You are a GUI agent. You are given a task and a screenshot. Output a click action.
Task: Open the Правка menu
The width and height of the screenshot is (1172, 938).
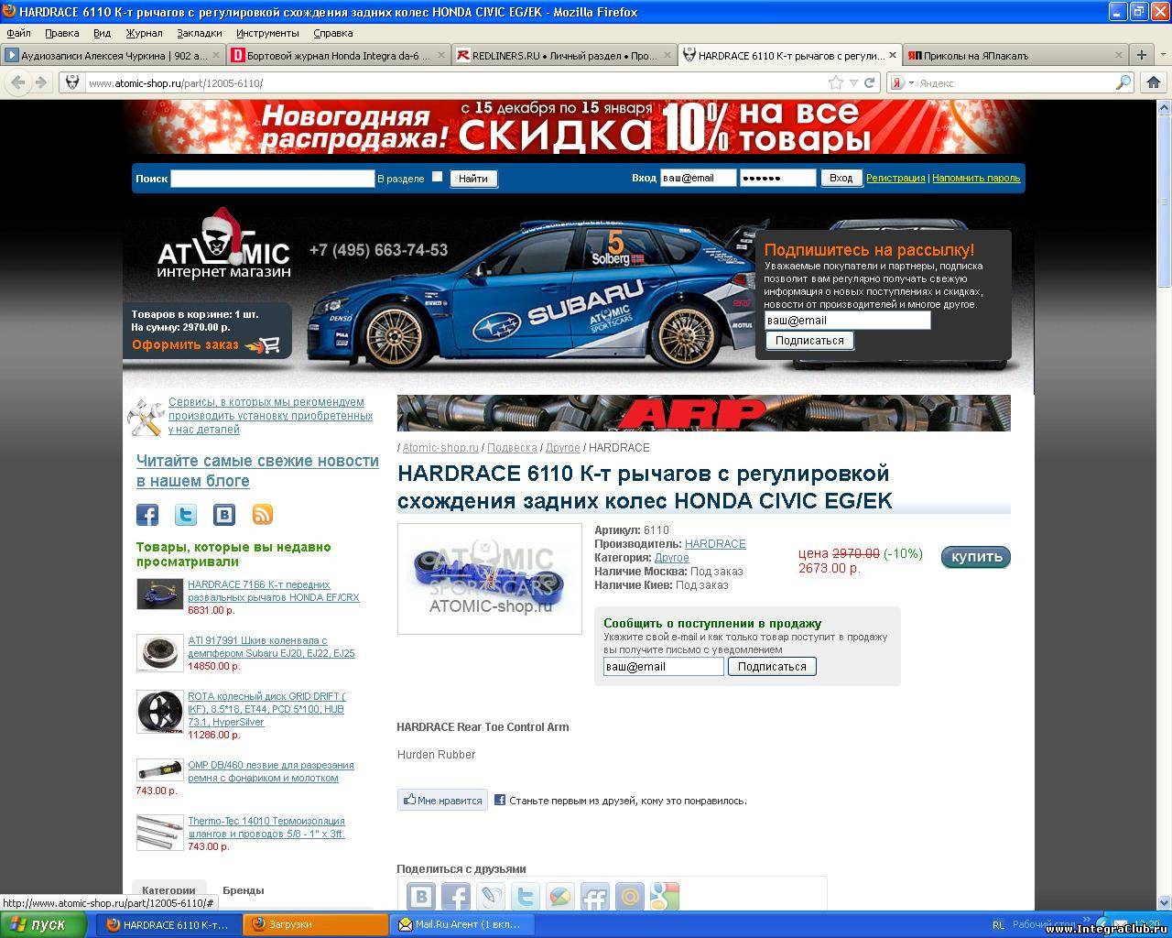point(61,33)
